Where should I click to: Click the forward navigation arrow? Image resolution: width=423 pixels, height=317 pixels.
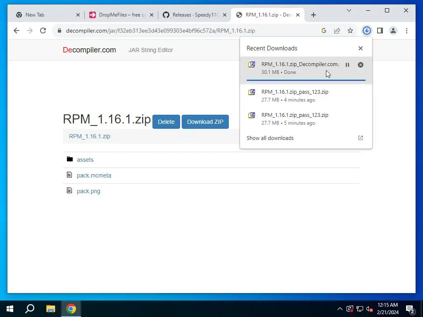click(x=30, y=31)
